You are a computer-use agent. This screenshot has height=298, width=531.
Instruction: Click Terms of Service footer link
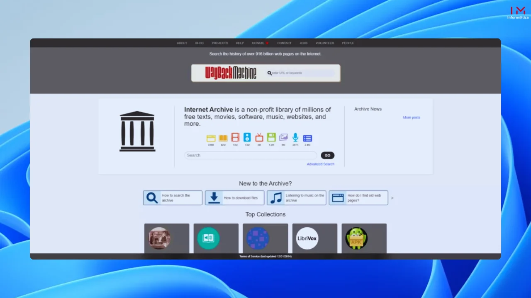(x=265, y=257)
